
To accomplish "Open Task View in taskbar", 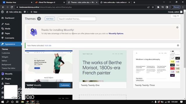I will (17, 102).
